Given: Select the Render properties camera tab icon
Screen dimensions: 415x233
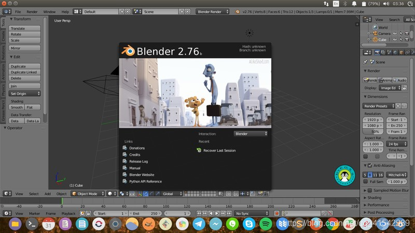Looking at the screenshot, I should [x=377, y=53].
